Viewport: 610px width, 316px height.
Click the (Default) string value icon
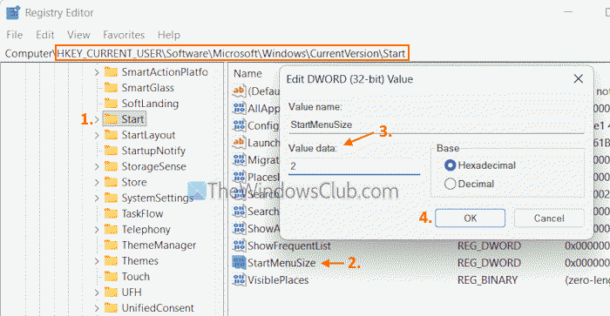[x=239, y=91]
